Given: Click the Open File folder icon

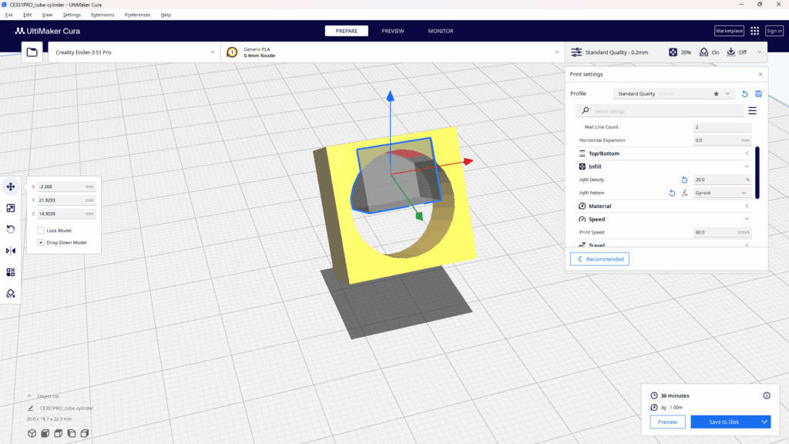Looking at the screenshot, I should tap(32, 52).
